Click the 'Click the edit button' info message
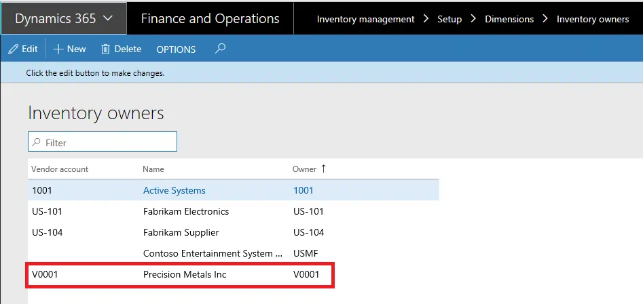This screenshot has height=304, width=643. tap(95, 73)
